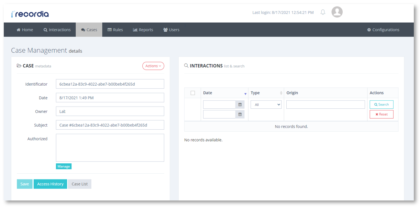This screenshot has height=207, width=420.
Task: Go to the Home menu
Action: [x=25, y=30]
